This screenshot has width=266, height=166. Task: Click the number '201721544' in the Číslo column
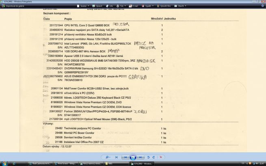point(56,25)
